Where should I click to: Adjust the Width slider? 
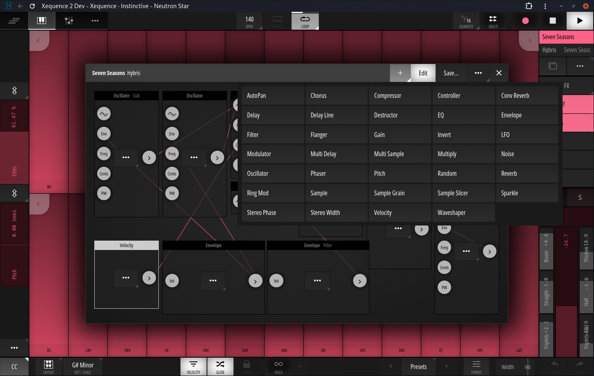[516, 367]
